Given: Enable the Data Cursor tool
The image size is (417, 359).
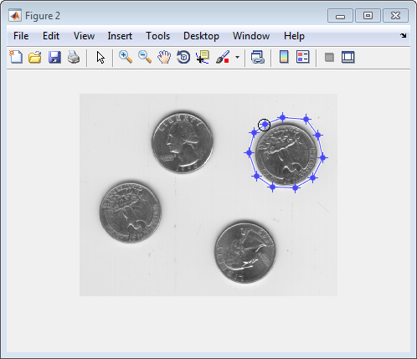Looking at the screenshot, I should [203, 57].
